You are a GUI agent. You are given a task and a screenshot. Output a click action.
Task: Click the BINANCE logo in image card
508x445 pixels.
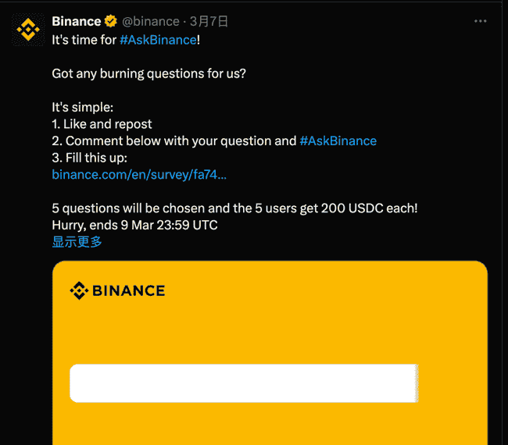click(x=117, y=290)
